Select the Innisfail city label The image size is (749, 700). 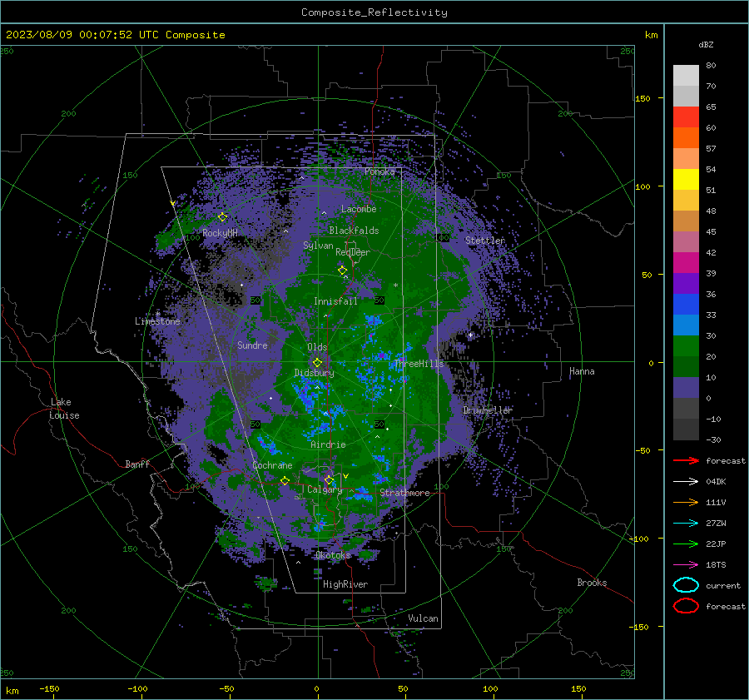coord(335,301)
